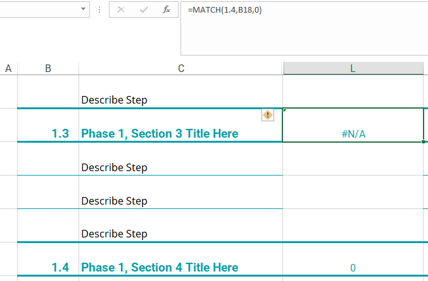This screenshot has height=281, width=428.
Task: Click the Enter formula checkmark icon
Action: pyautogui.click(x=144, y=10)
